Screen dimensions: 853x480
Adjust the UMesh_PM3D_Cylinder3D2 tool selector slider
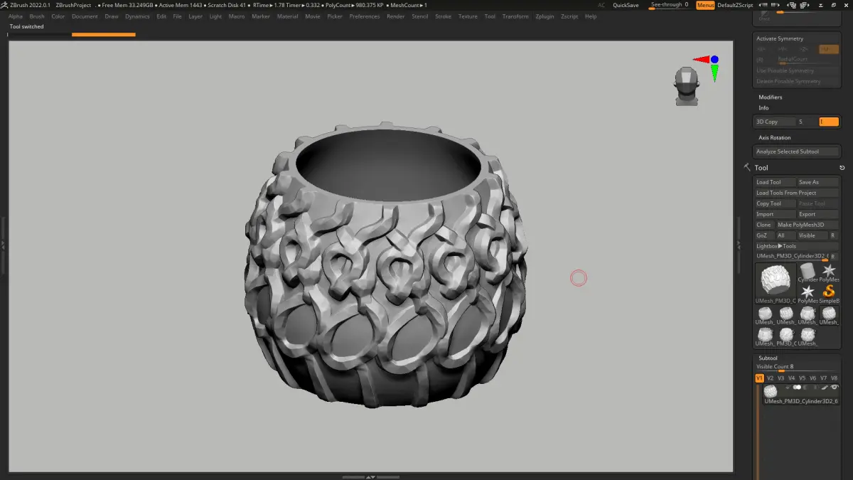(791, 256)
